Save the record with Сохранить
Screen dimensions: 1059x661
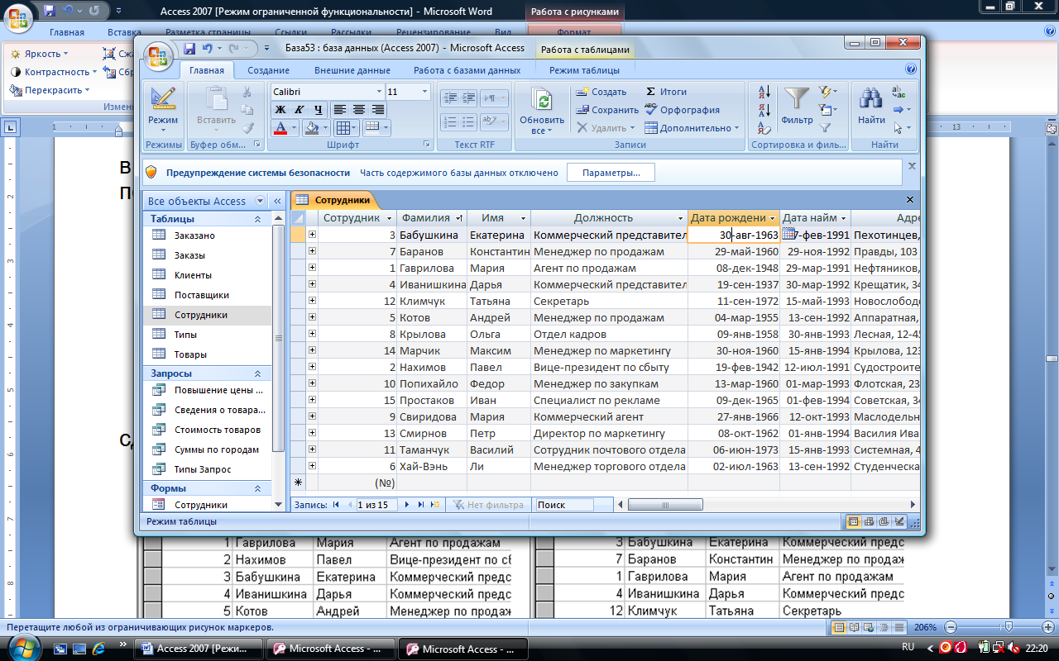click(607, 110)
